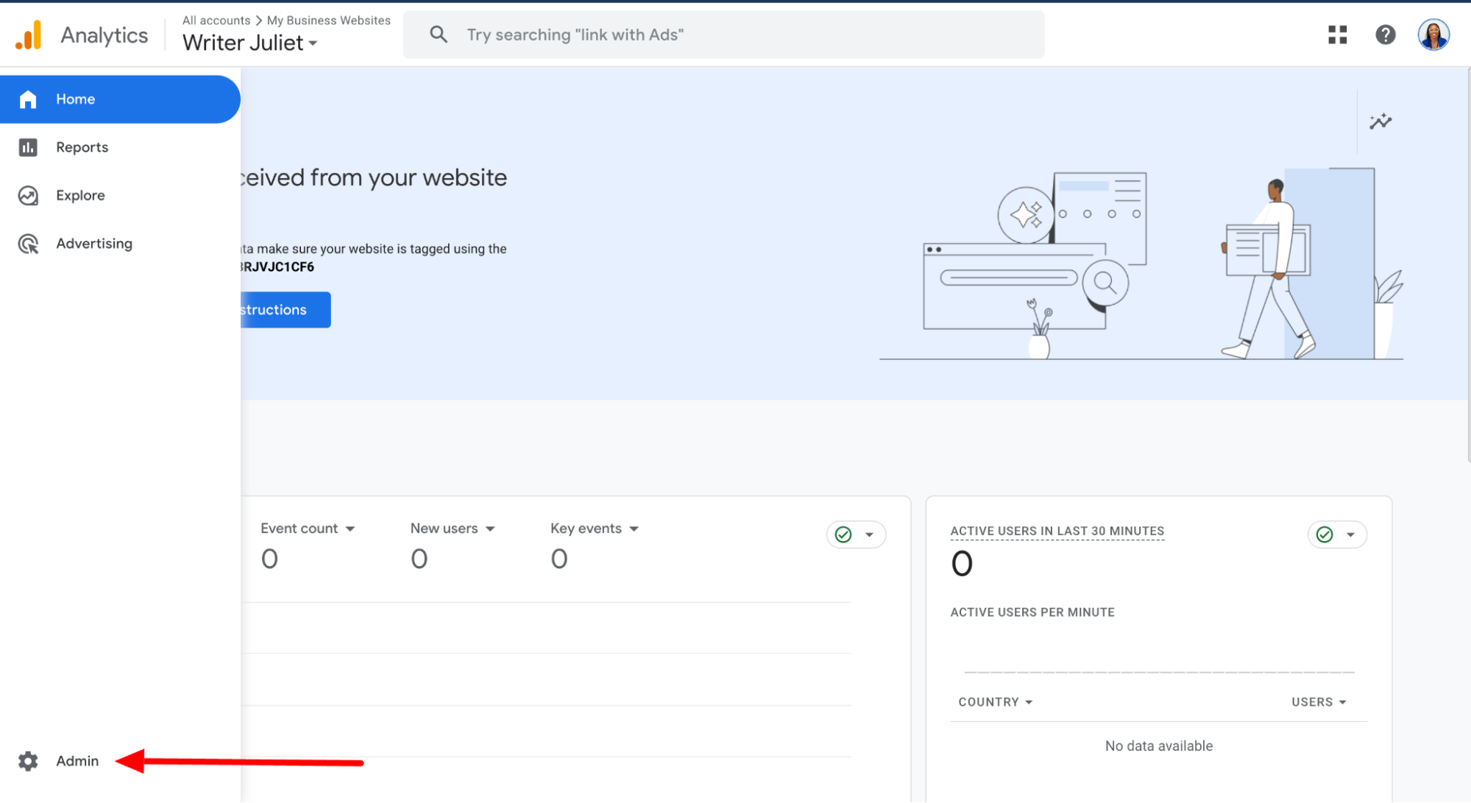Open the user account avatar
Screen dimensions: 1471x803
1433,35
